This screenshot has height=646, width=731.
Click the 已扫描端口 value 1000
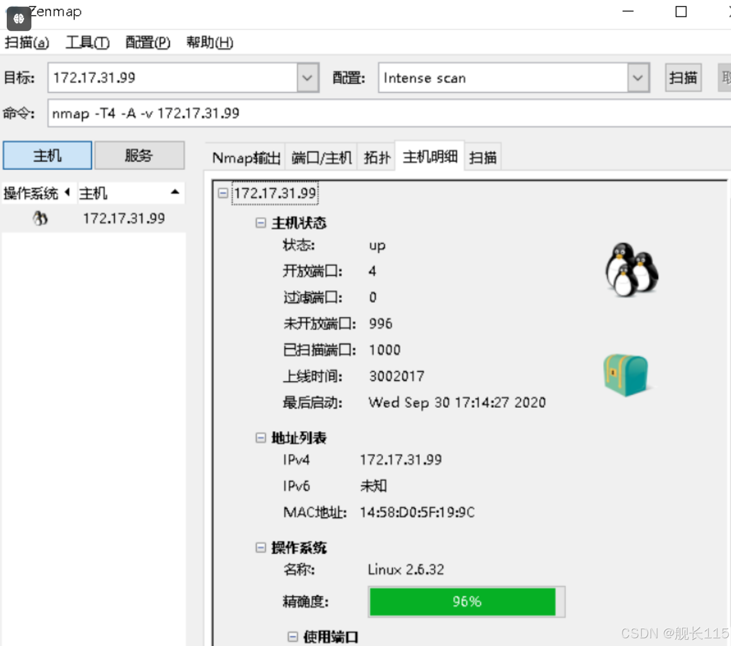click(x=385, y=350)
